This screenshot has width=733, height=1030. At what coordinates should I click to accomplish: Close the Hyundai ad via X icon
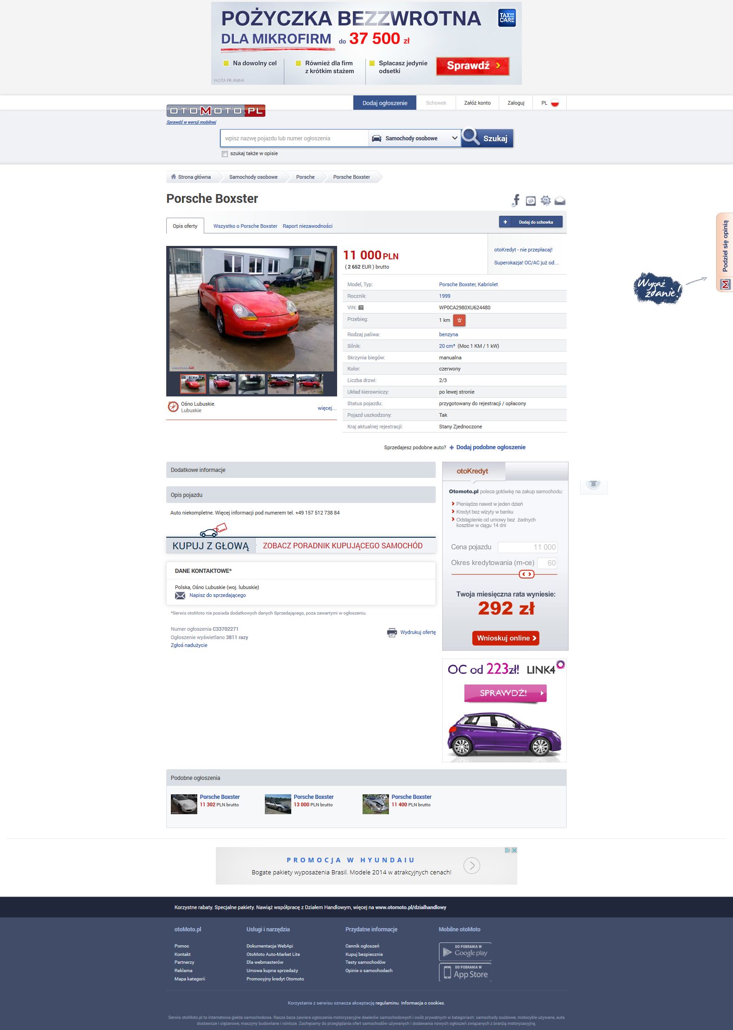point(514,850)
